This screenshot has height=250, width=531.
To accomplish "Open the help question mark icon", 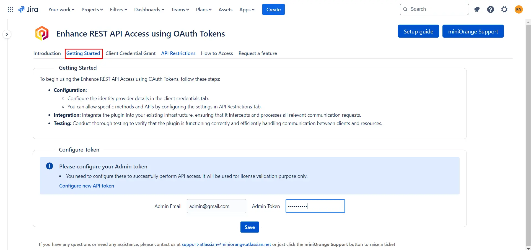I will tap(491, 9).
